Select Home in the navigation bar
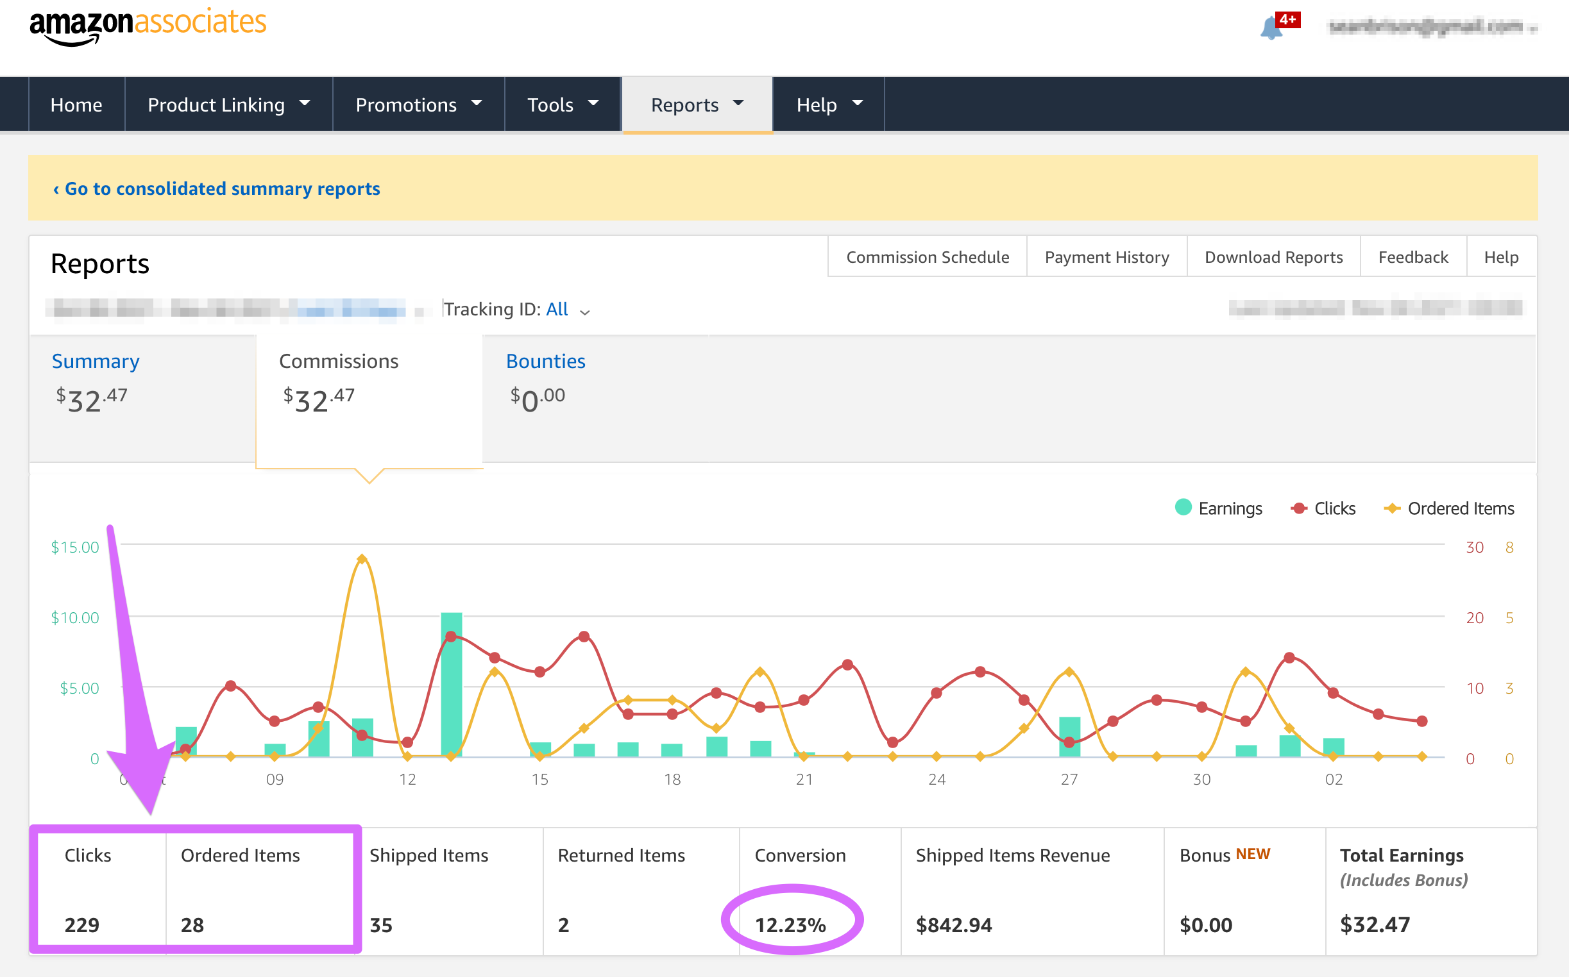Screen dimensions: 1569x977 click(76, 104)
